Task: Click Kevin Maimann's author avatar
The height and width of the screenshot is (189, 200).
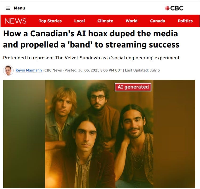Action: 8,70
